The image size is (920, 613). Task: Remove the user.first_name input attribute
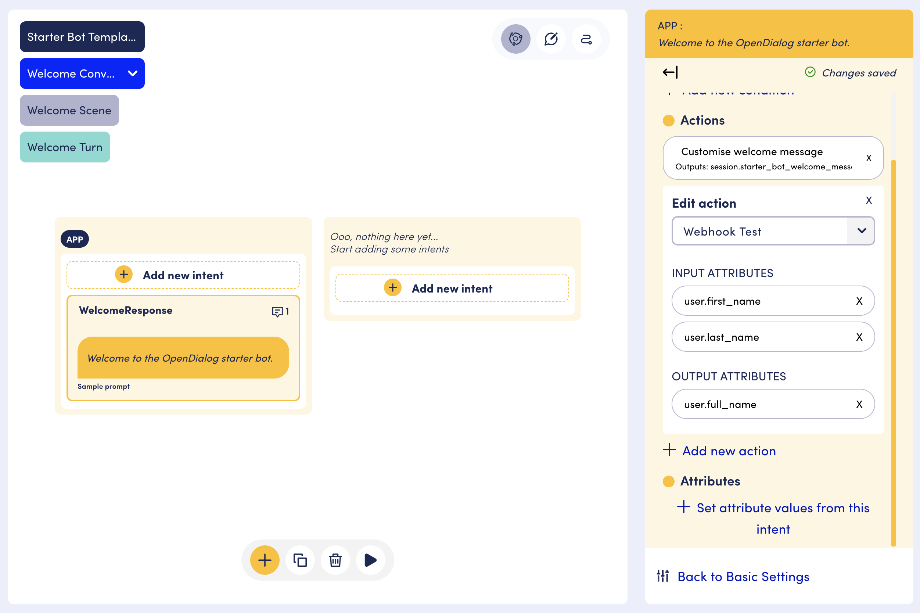click(859, 301)
